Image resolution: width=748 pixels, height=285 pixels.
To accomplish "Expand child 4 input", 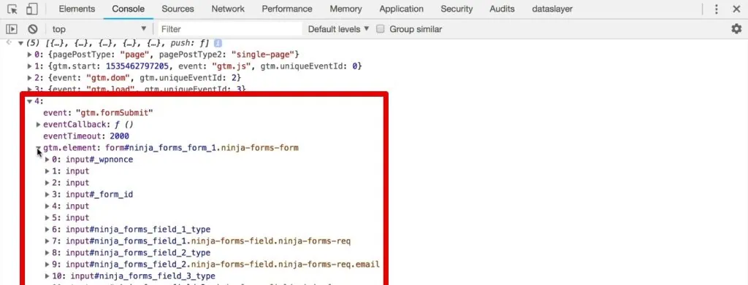I will (x=47, y=206).
